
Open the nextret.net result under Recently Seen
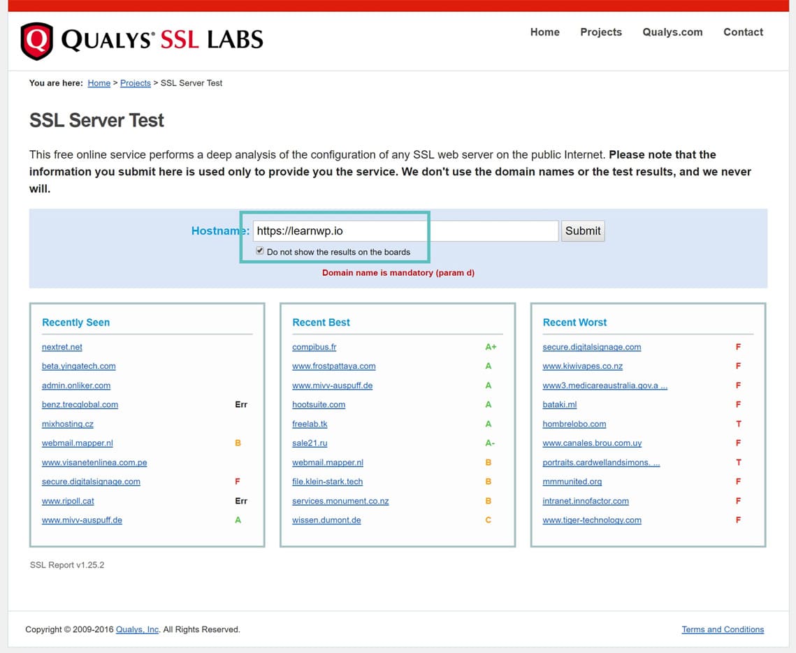(x=61, y=346)
